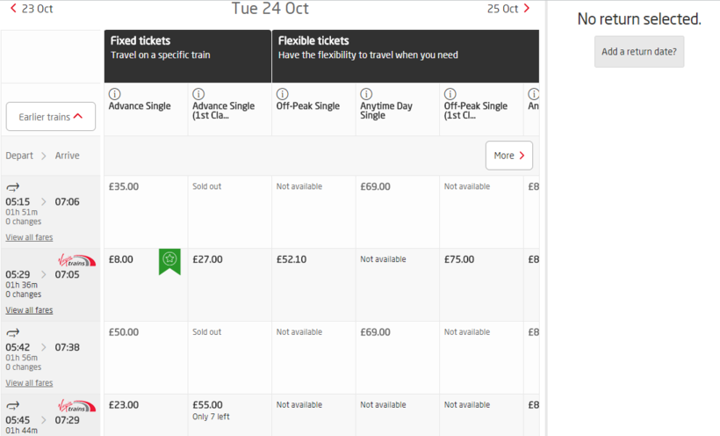Open info icon for Off-Peak Single 1st Class
The image size is (720, 436).
click(450, 94)
